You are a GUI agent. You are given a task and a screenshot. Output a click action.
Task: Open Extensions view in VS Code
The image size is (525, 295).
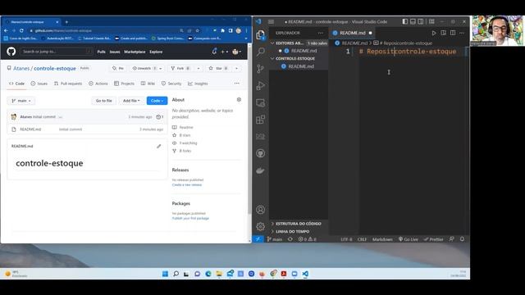261,120
